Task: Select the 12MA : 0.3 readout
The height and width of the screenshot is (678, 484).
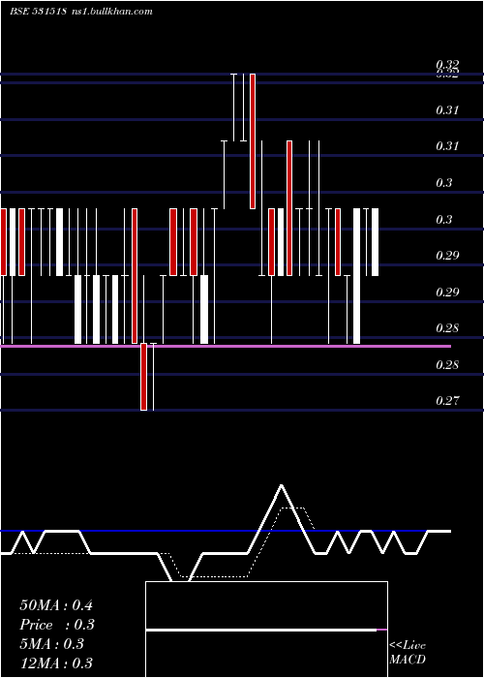Action: pos(56,663)
